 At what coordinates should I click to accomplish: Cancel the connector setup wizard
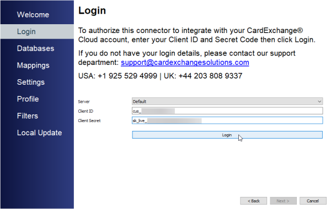[313, 201]
